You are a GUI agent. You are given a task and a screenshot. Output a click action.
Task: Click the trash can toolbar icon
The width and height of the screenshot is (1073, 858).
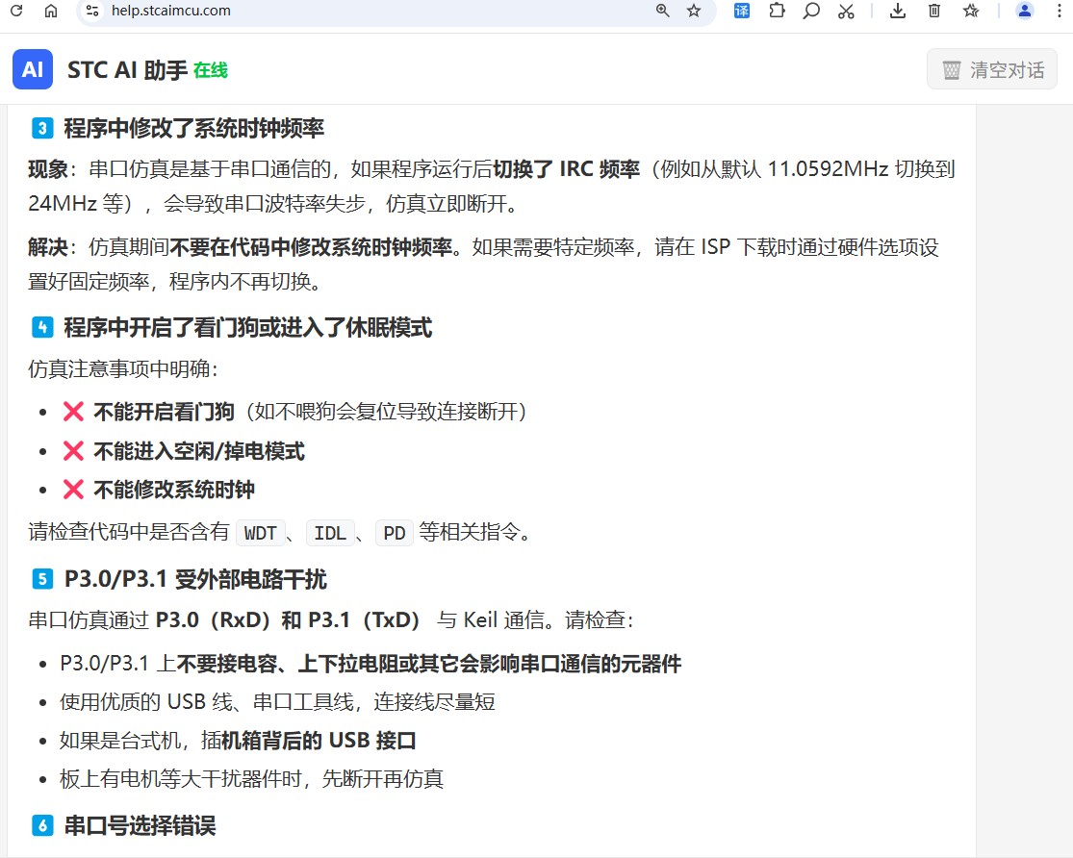tap(934, 11)
